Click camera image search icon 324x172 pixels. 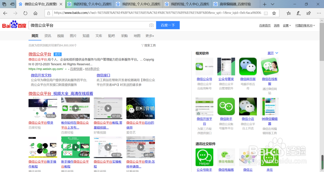coord(151,25)
